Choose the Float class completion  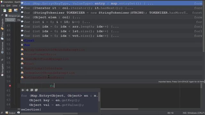pyautogui.click(x=112, y=64)
